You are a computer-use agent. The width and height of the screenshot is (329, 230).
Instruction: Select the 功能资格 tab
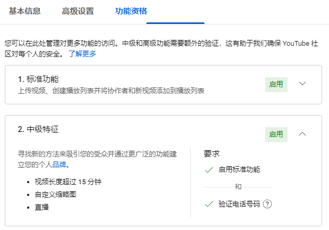tap(131, 11)
